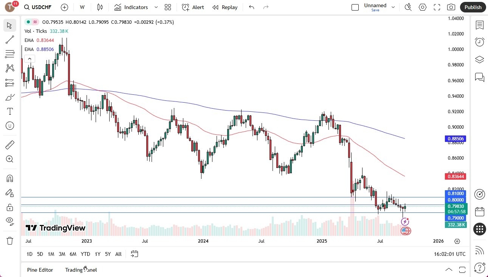Screen dimensions: 488x277
Task: Open the emoji drawing tool
Action: [10, 126]
